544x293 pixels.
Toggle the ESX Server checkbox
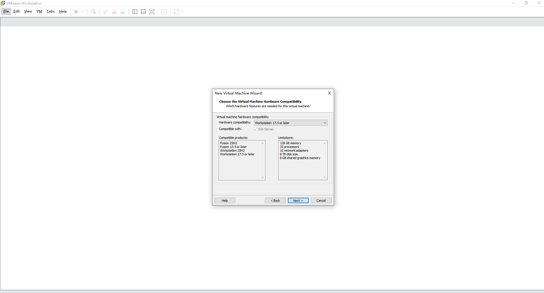click(256, 129)
